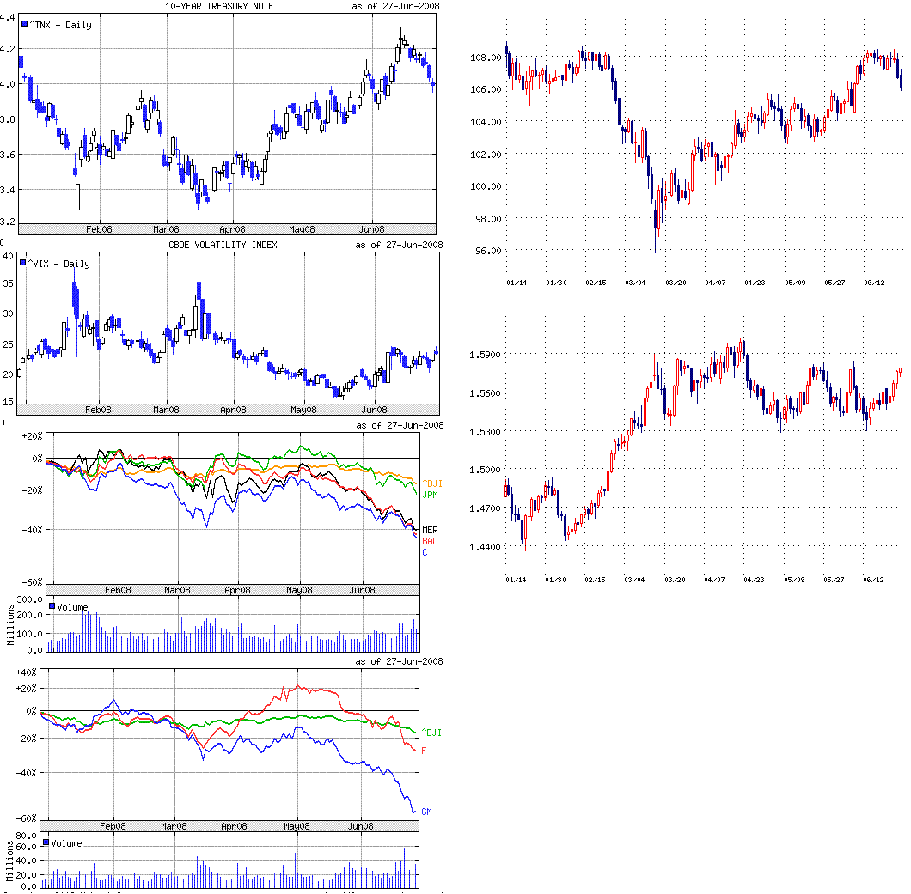Click the red F ticker label

click(x=424, y=751)
